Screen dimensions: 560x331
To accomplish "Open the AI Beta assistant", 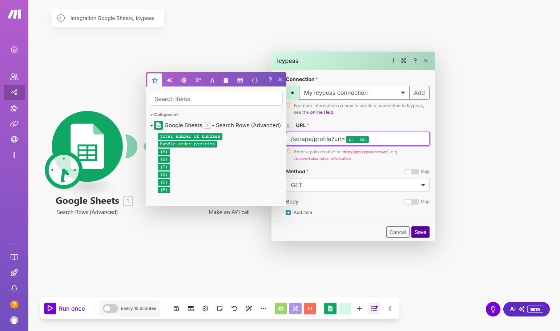I will pyautogui.click(x=526, y=309).
